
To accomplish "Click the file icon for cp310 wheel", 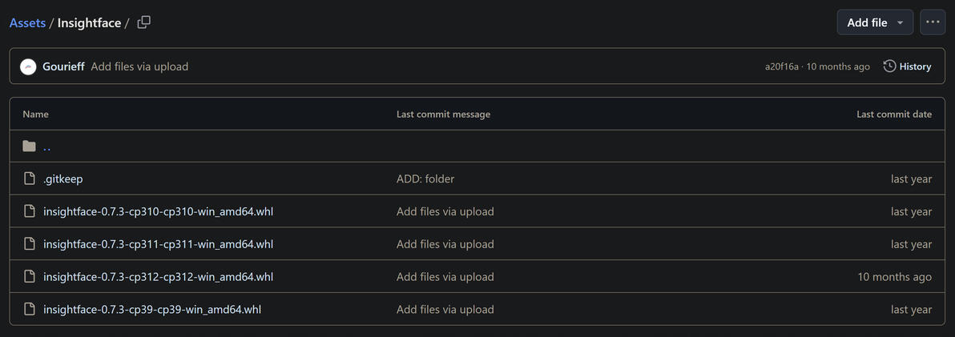I will point(30,211).
